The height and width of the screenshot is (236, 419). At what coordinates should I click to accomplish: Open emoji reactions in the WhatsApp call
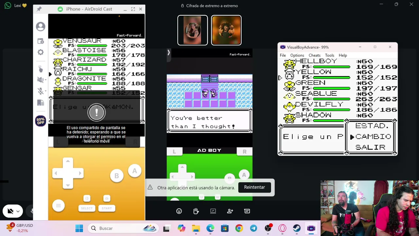(179, 211)
